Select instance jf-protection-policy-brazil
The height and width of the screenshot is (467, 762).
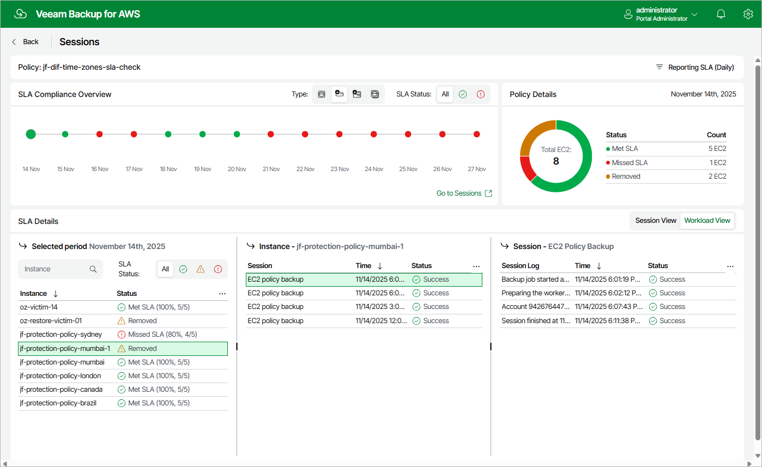coord(123,403)
